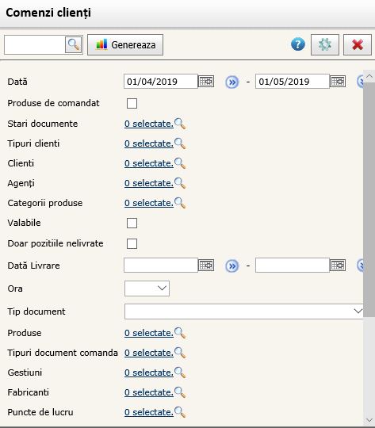Click the magnifier icon for Puncte de lucru

coord(180,412)
